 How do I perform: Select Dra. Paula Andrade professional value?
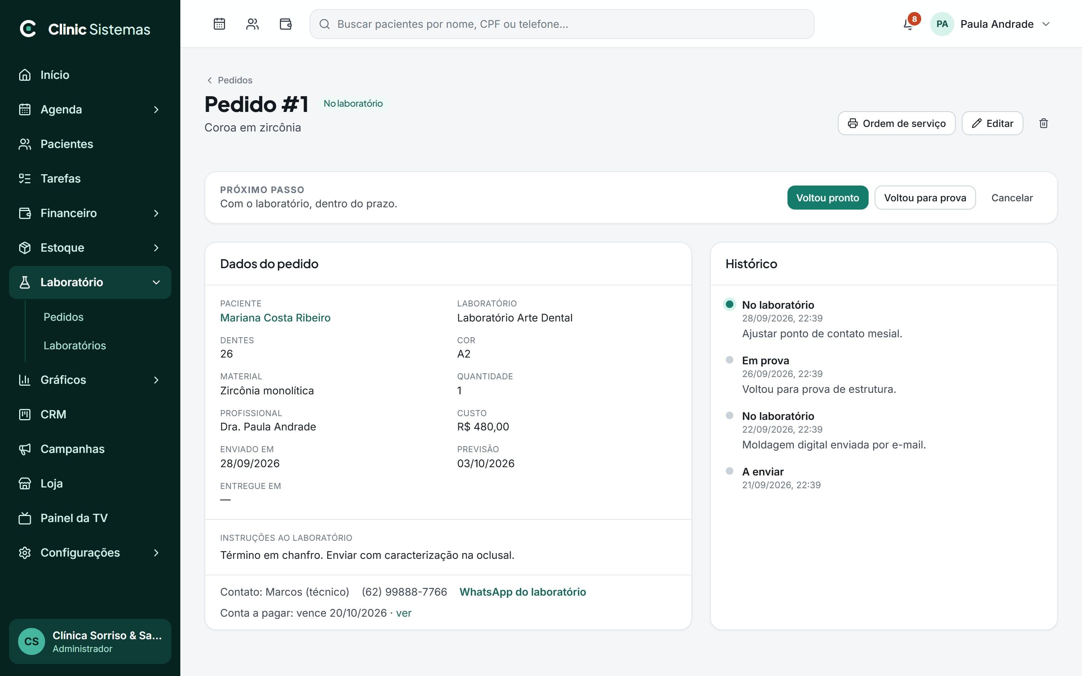pyautogui.click(x=268, y=427)
